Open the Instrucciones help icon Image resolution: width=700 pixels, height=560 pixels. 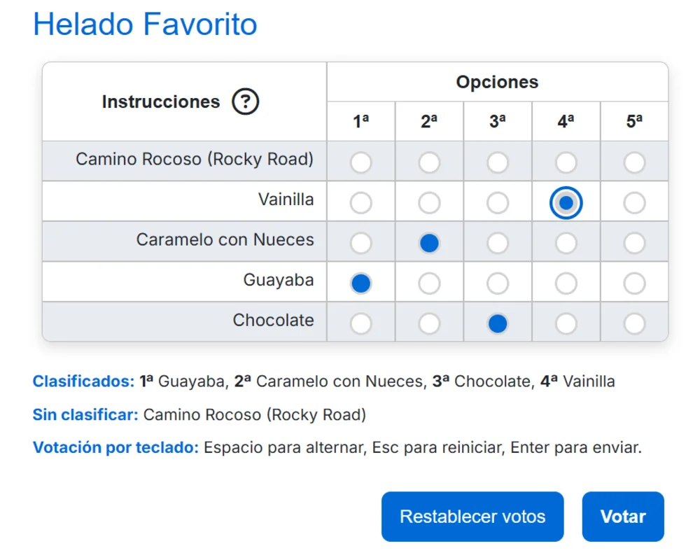(246, 101)
